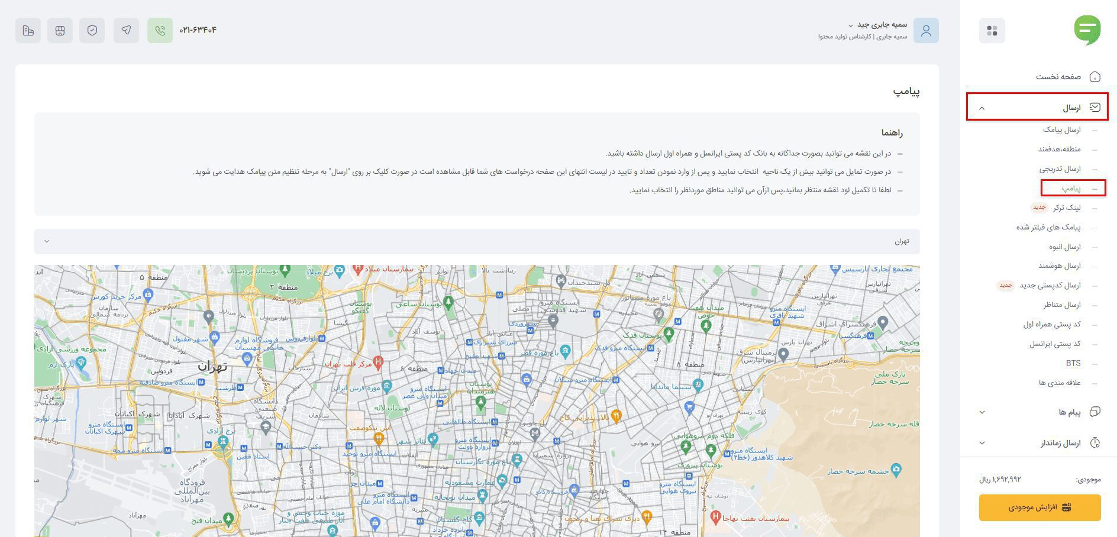The width and height of the screenshot is (1117, 537).
Task: Open user dropdown سمیه جابری جید
Action: coord(877,25)
